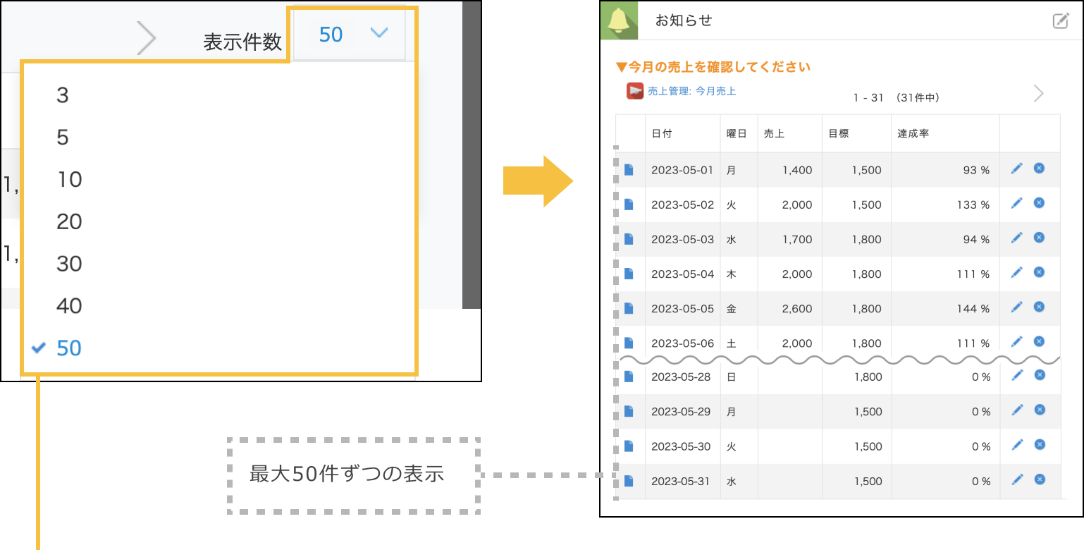Open the 2023-05-01 record file icon
1084x550 pixels.
629,169
